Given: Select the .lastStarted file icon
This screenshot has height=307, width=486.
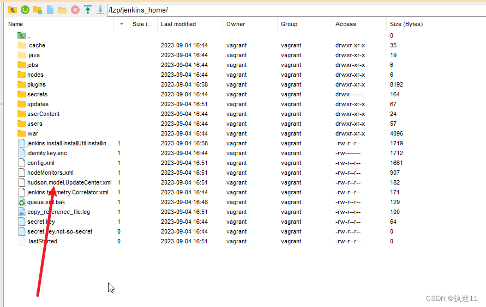Looking at the screenshot, I should coord(22,241).
